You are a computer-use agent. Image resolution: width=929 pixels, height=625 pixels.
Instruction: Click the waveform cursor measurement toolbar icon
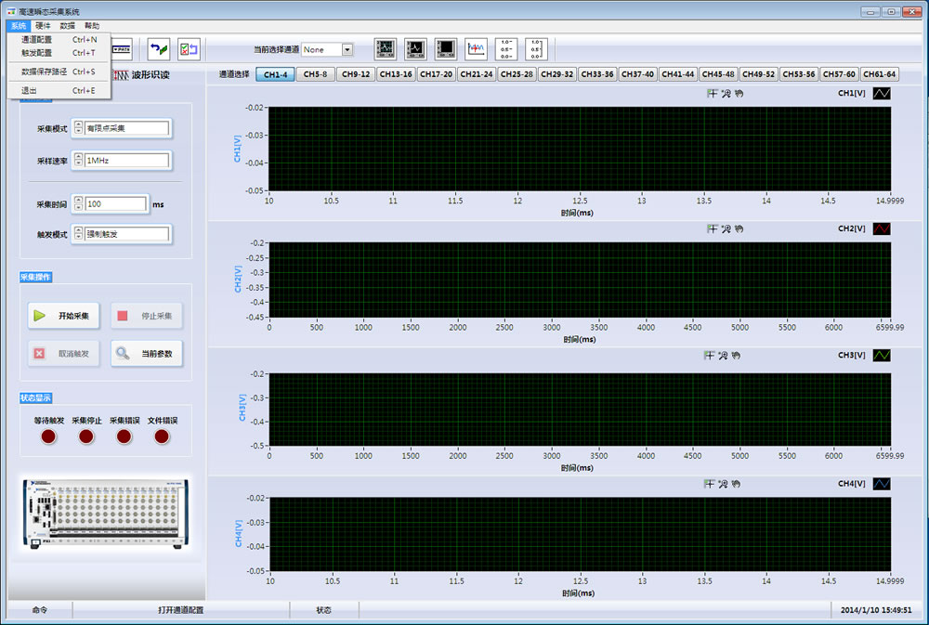click(x=477, y=49)
